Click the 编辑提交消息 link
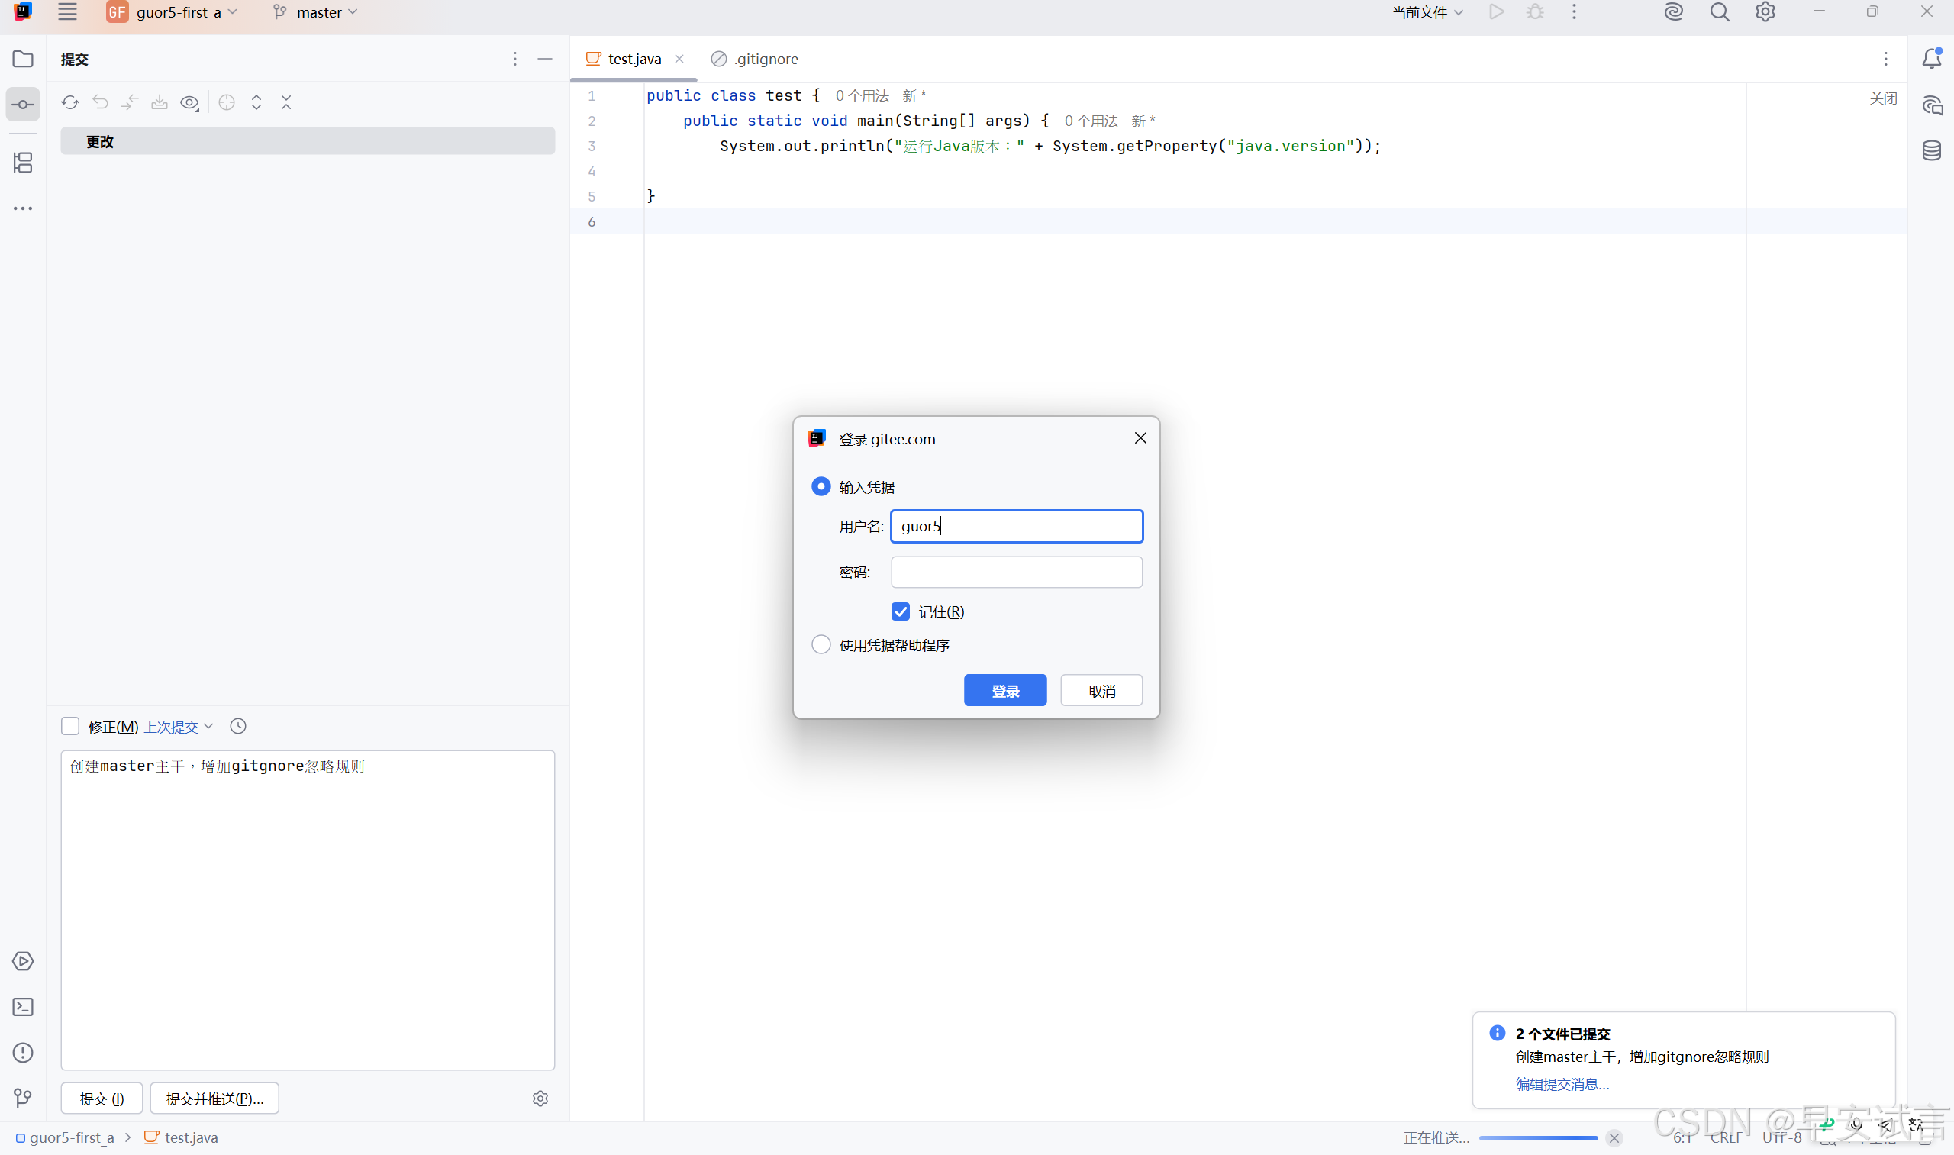Image resolution: width=1954 pixels, height=1155 pixels. 1562,1083
